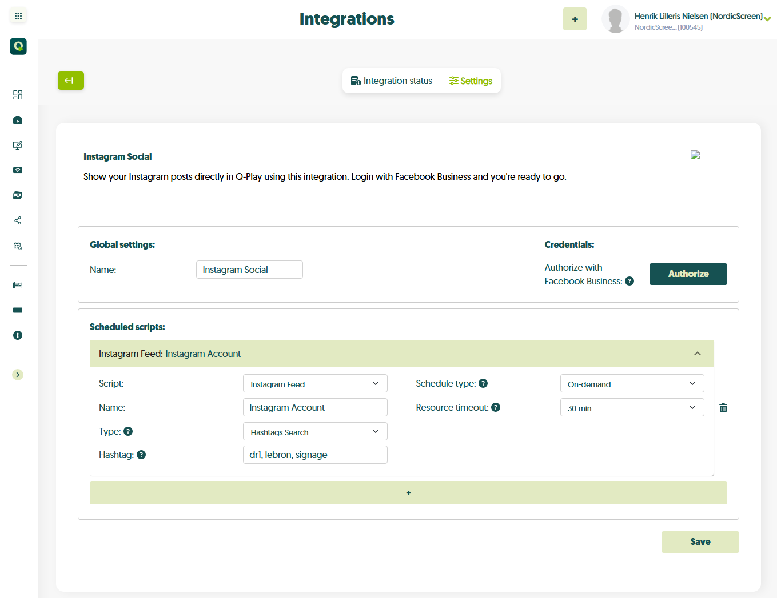Select the Settings tab
The width and height of the screenshot is (777, 598).
(x=471, y=81)
